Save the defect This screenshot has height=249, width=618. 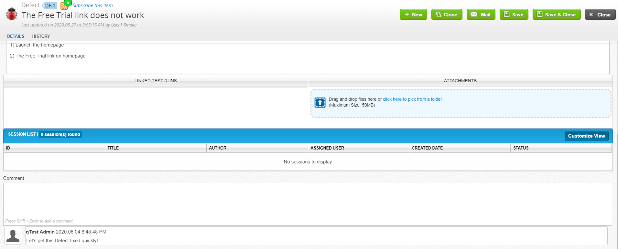[514, 15]
